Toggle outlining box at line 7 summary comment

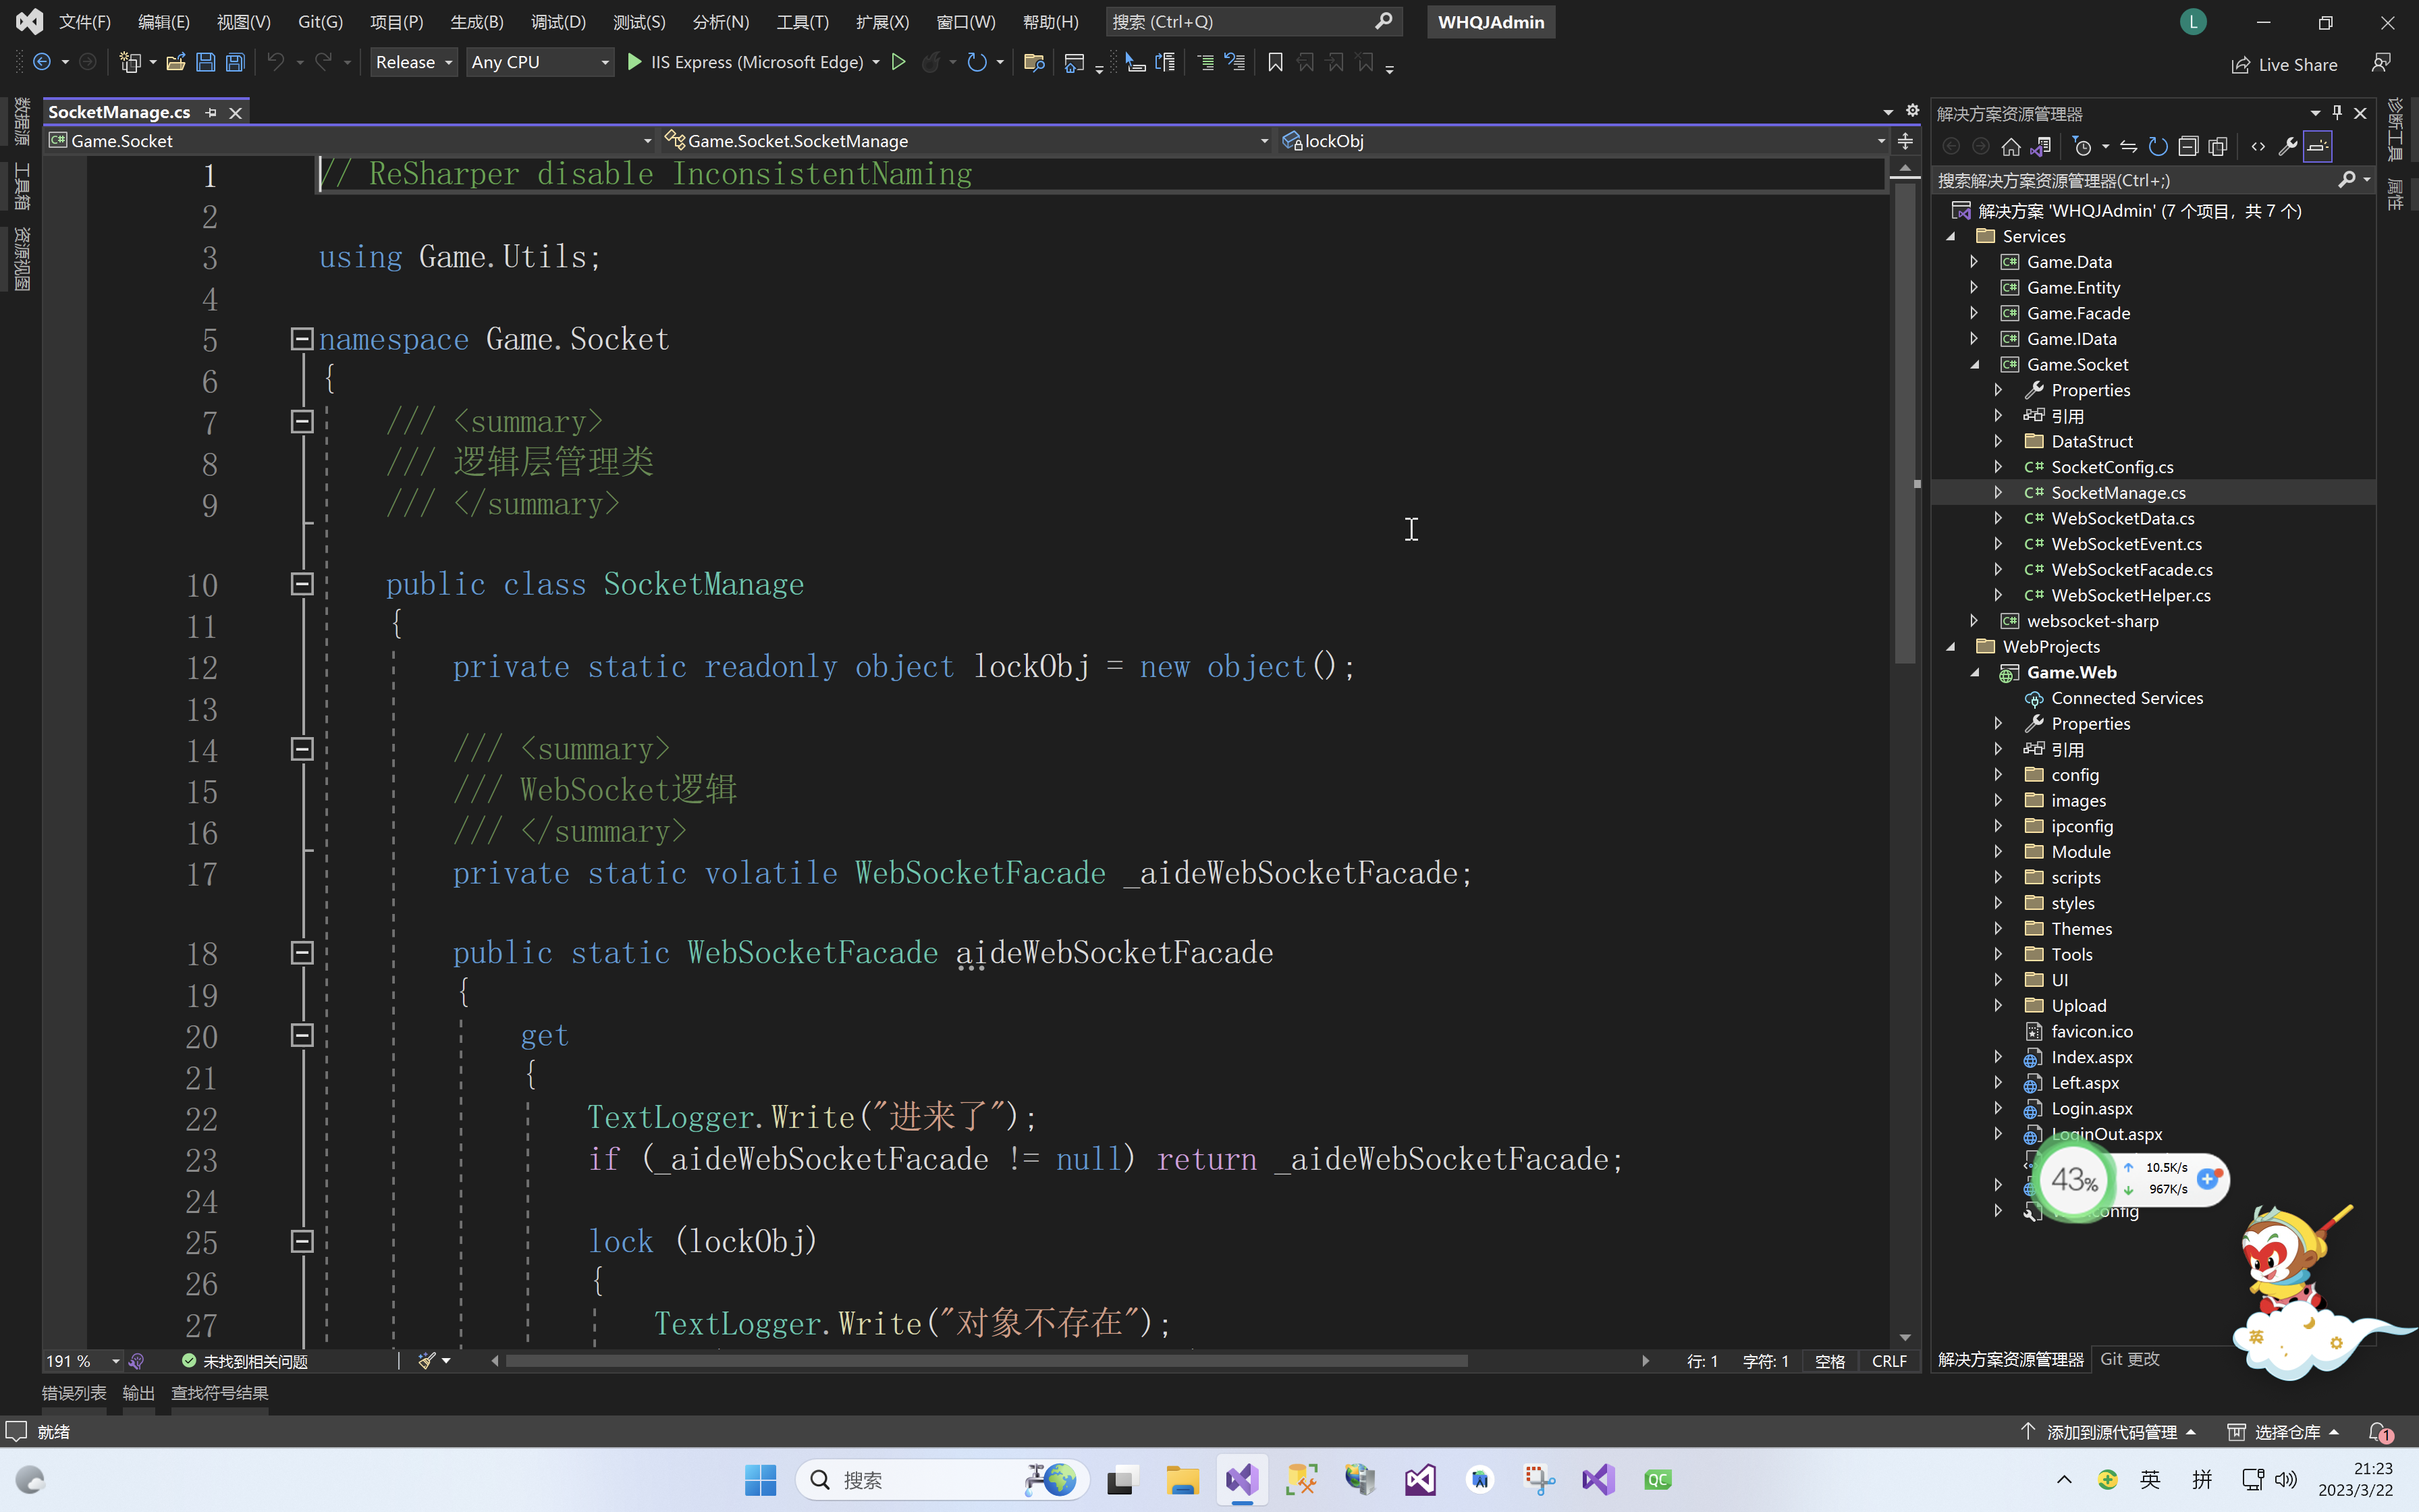(302, 422)
